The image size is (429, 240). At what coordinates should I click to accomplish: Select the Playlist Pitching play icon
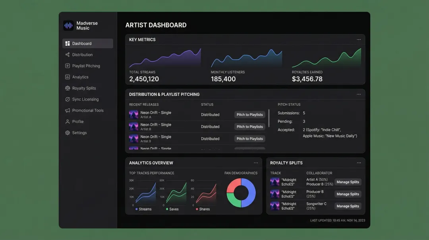point(68,66)
